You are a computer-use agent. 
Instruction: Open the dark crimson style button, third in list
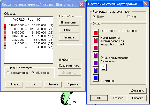click(96, 48)
